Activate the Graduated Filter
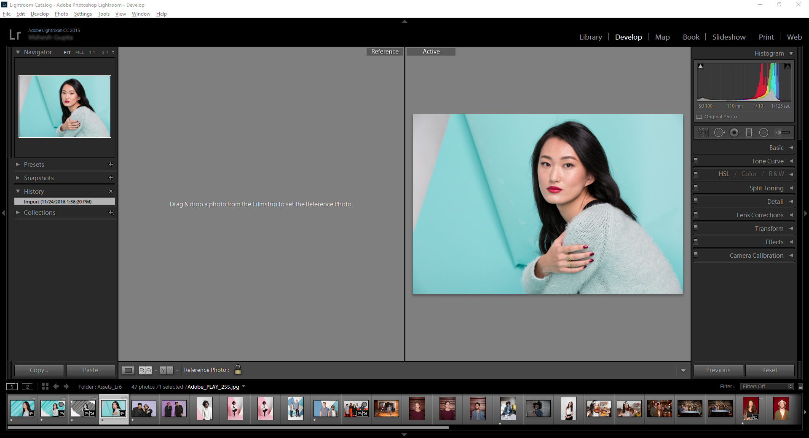Viewport: 809px width, 438px height. point(749,133)
